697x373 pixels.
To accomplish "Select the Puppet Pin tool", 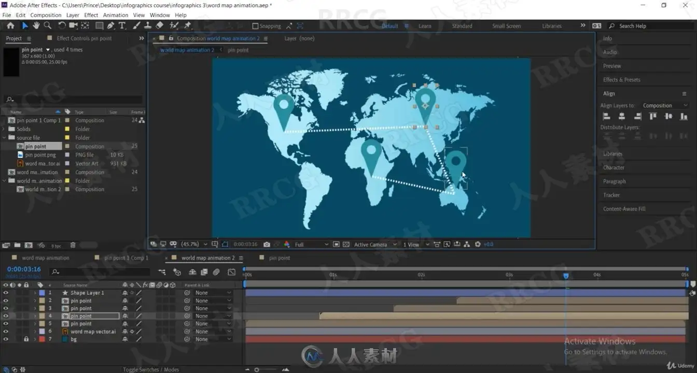I will (187, 25).
